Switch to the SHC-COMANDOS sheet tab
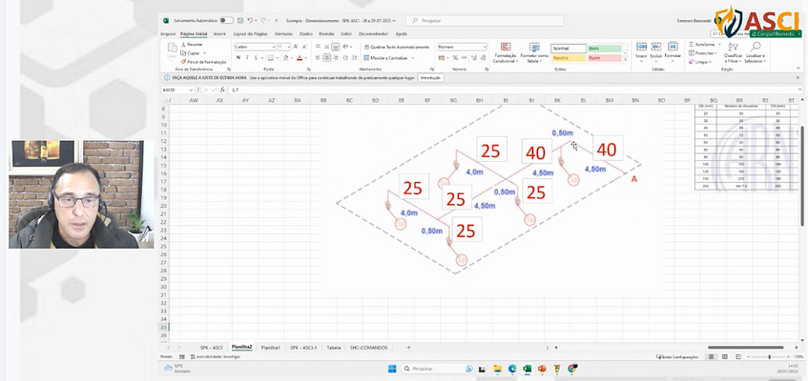The image size is (808, 381). pyautogui.click(x=368, y=348)
